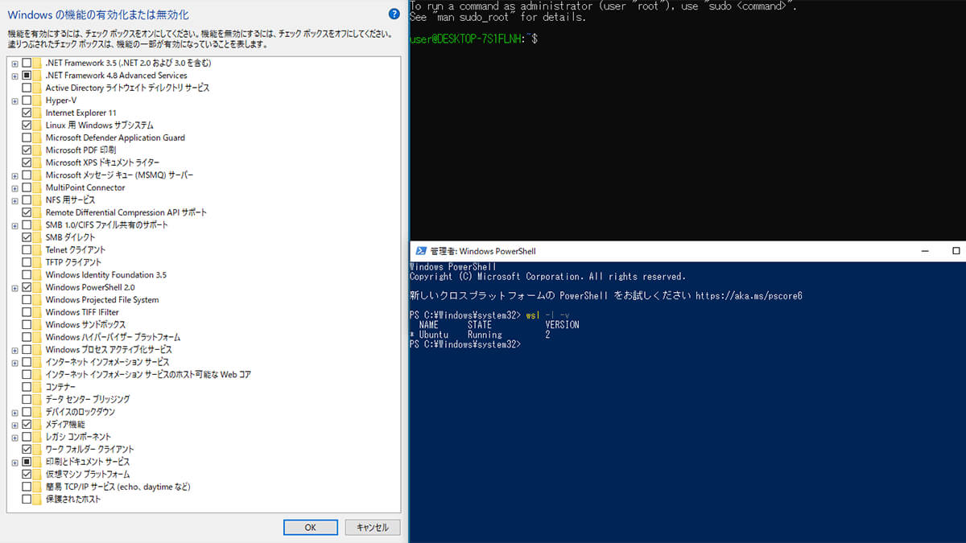Click the folder icon beside Microsoft PDF 印刷
This screenshot has width=966, height=543.
tap(39, 150)
